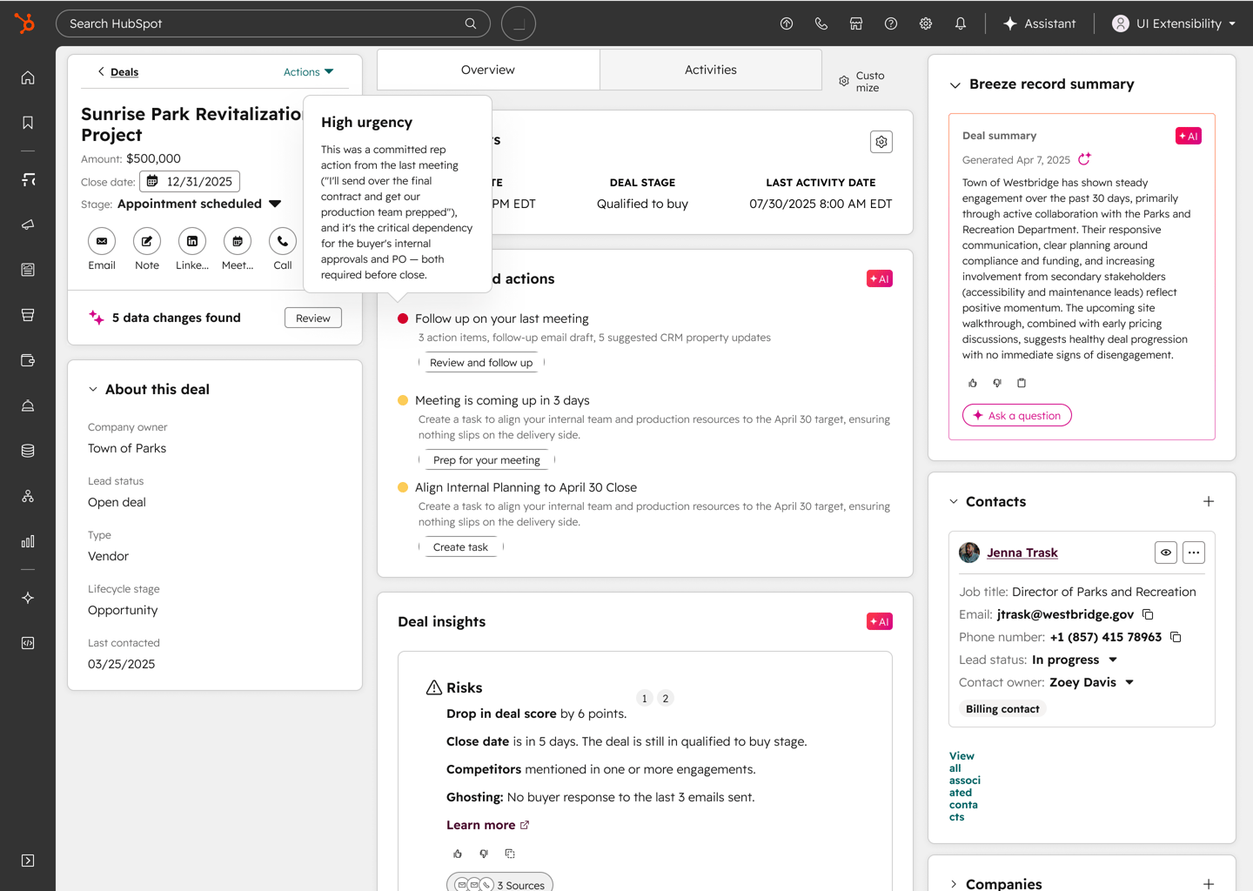Expand the left navigation sidebar
This screenshot has width=1253, height=891.
(x=28, y=861)
